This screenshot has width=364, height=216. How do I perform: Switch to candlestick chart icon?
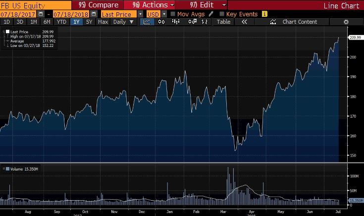coord(161,22)
